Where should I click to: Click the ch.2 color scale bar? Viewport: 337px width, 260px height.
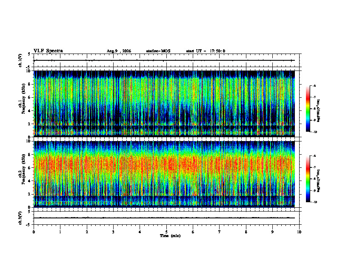[308, 179]
